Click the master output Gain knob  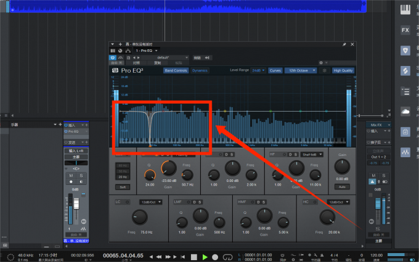tap(342, 166)
